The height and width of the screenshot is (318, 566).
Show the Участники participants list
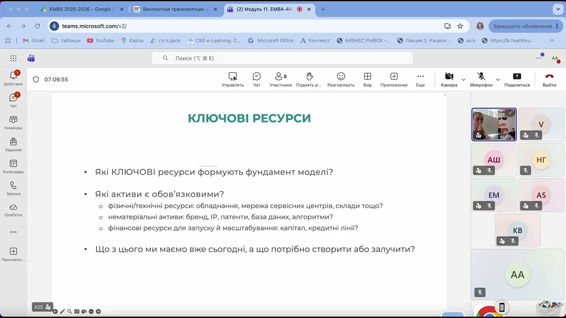[x=281, y=79]
